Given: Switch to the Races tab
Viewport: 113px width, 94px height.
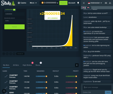Looking at the screenshot, I should [x=38, y=65].
